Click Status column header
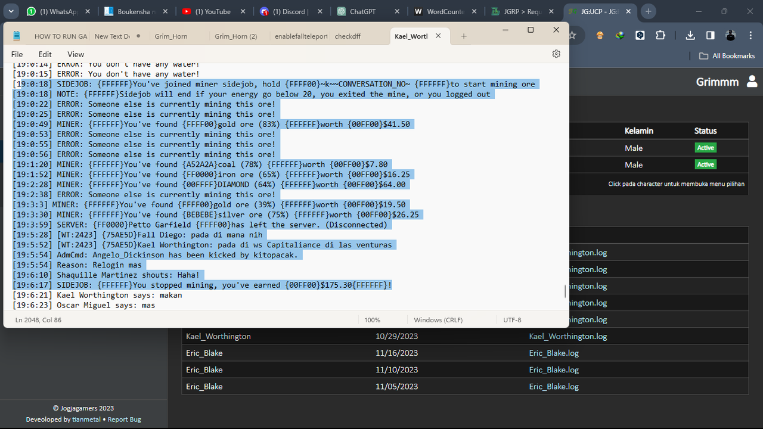Image resolution: width=763 pixels, height=429 pixels. [705, 130]
